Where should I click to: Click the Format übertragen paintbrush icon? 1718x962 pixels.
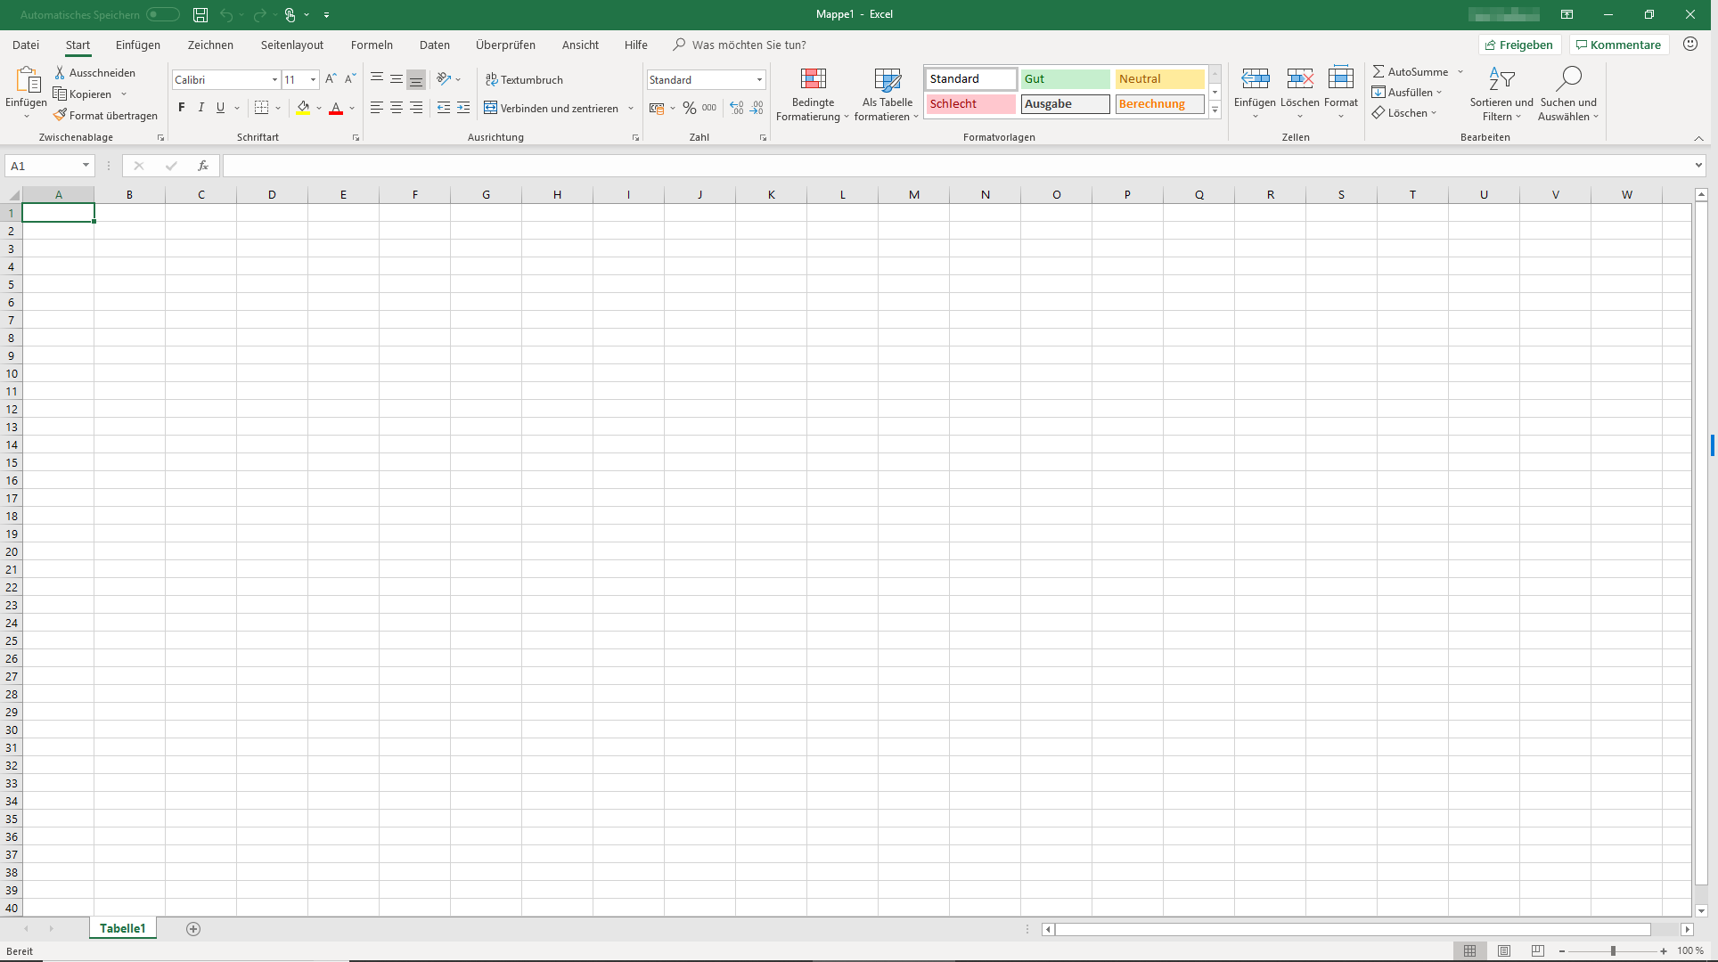click(x=60, y=115)
